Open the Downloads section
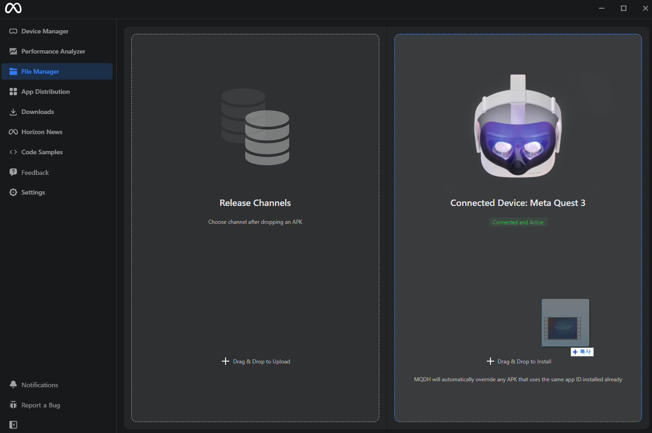The height and width of the screenshot is (433, 652). (x=57, y=112)
